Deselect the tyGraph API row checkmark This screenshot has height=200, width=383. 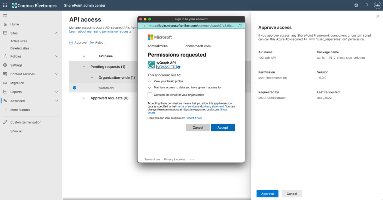[75, 88]
